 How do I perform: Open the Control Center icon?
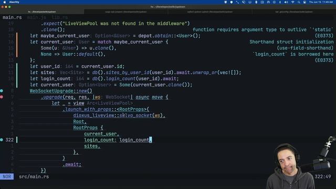tap(304, 2)
